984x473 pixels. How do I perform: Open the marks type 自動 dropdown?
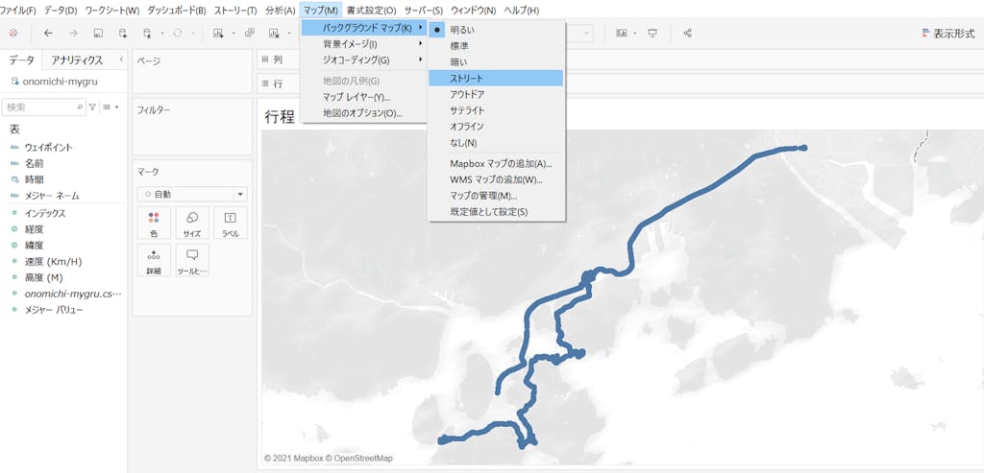(x=192, y=194)
